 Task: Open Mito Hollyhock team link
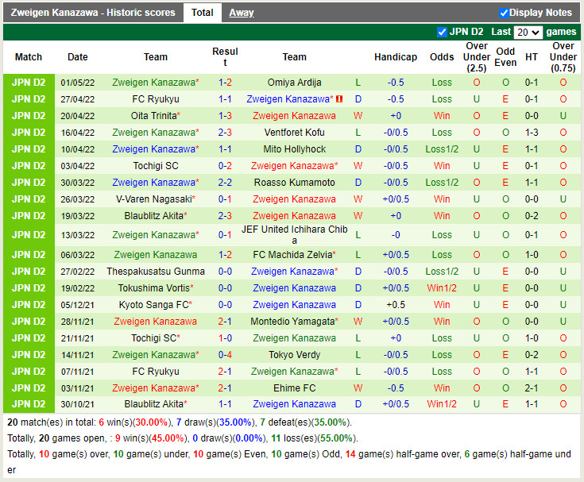pos(294,149)
